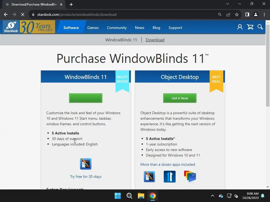The width and height of the screenshot is (270, 202).
Task: Open taskbar Search
Action: (129, 196)
